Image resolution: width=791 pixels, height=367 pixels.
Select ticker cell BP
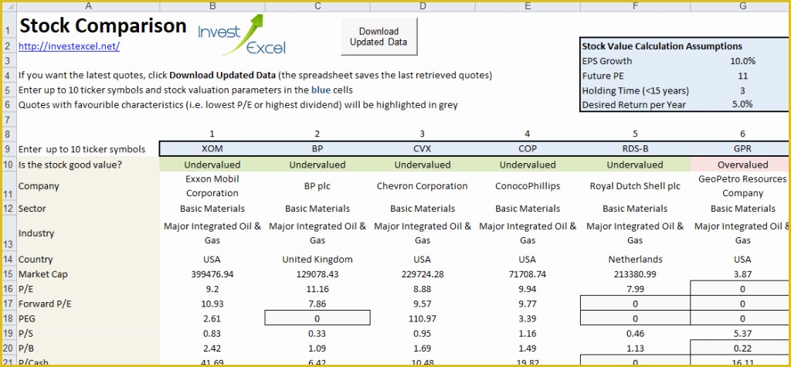[x=317, y=149]
